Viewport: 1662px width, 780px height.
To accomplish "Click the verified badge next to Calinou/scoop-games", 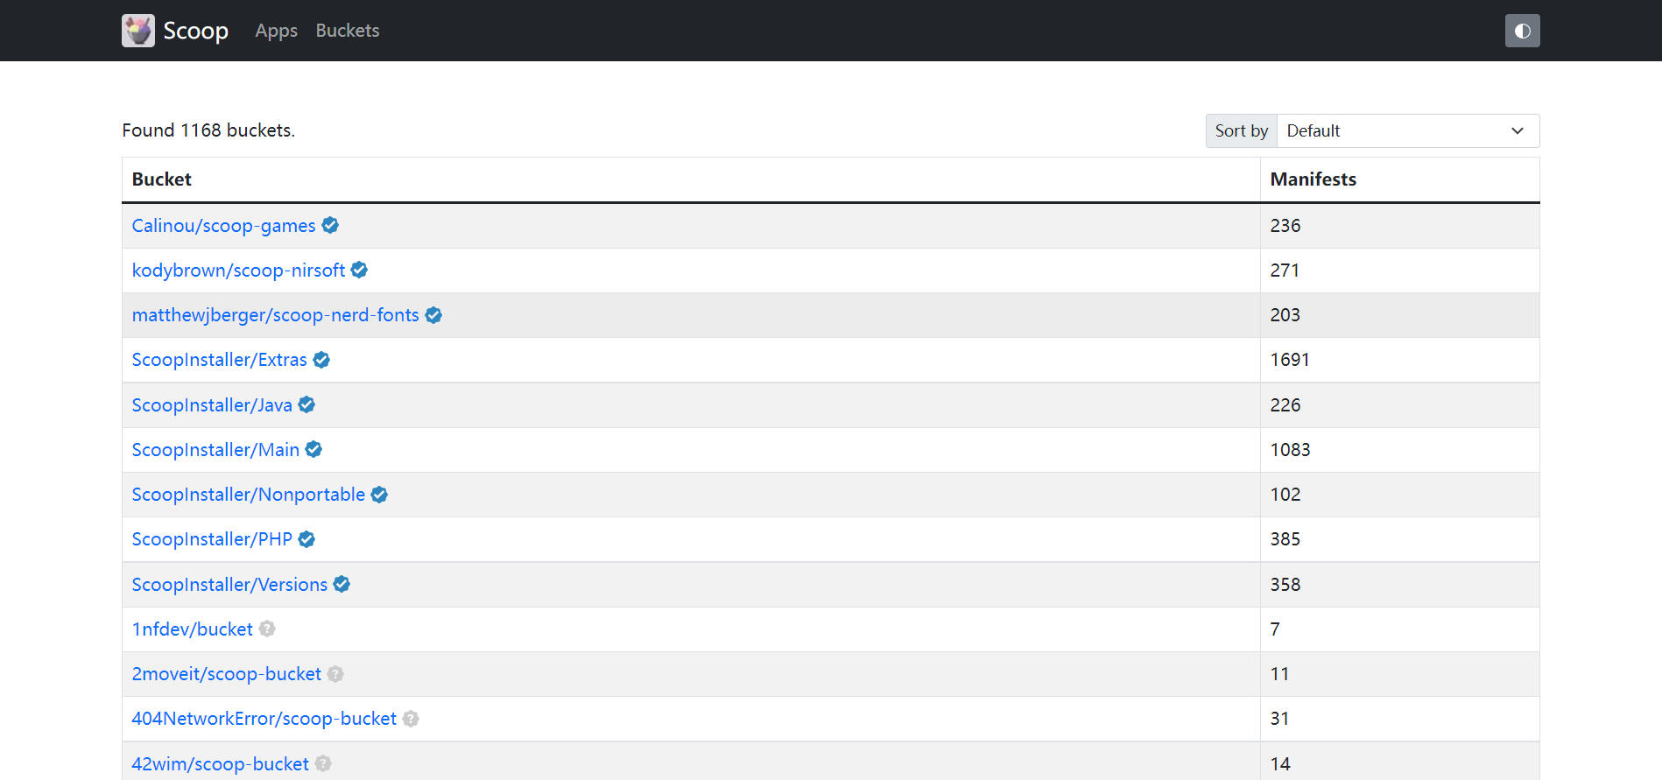I will pyautogui.click(x=330, y=225).
